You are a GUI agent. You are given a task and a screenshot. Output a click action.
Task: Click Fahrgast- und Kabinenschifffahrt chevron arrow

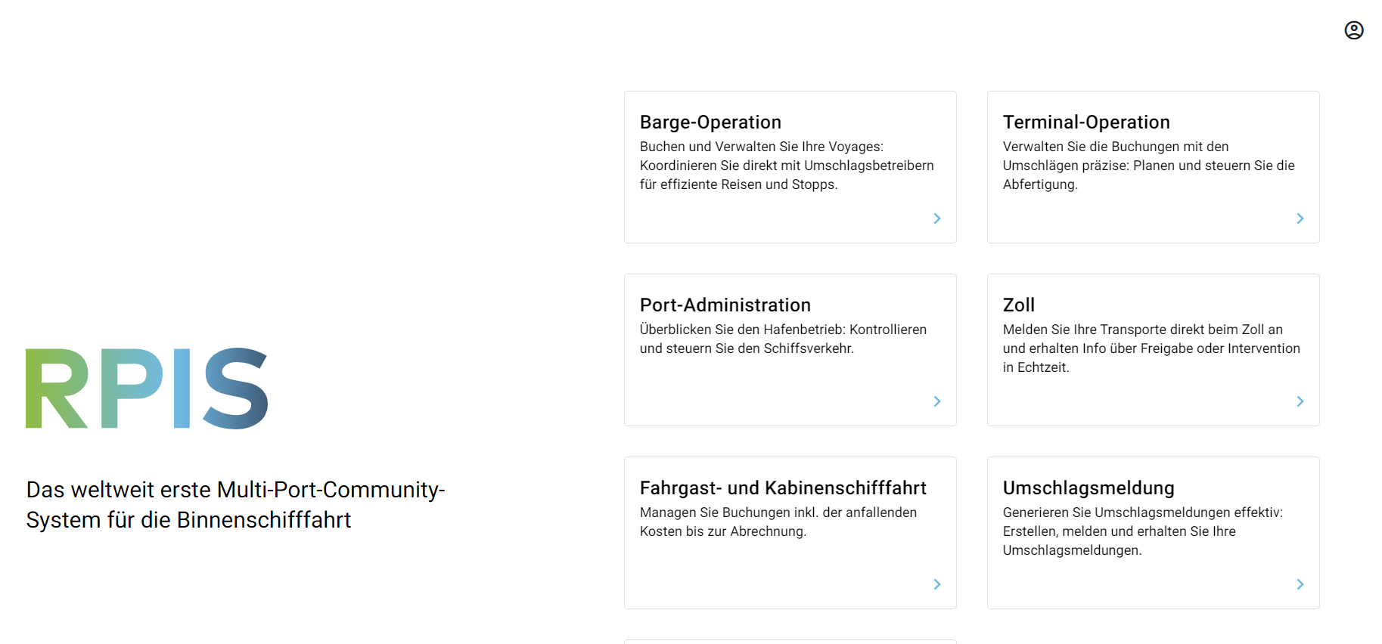point(936,584)
